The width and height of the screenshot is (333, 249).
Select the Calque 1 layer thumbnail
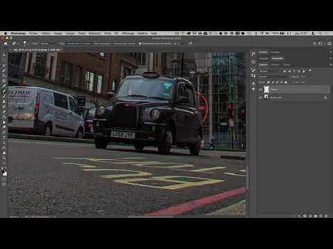[x=266, y=89]
